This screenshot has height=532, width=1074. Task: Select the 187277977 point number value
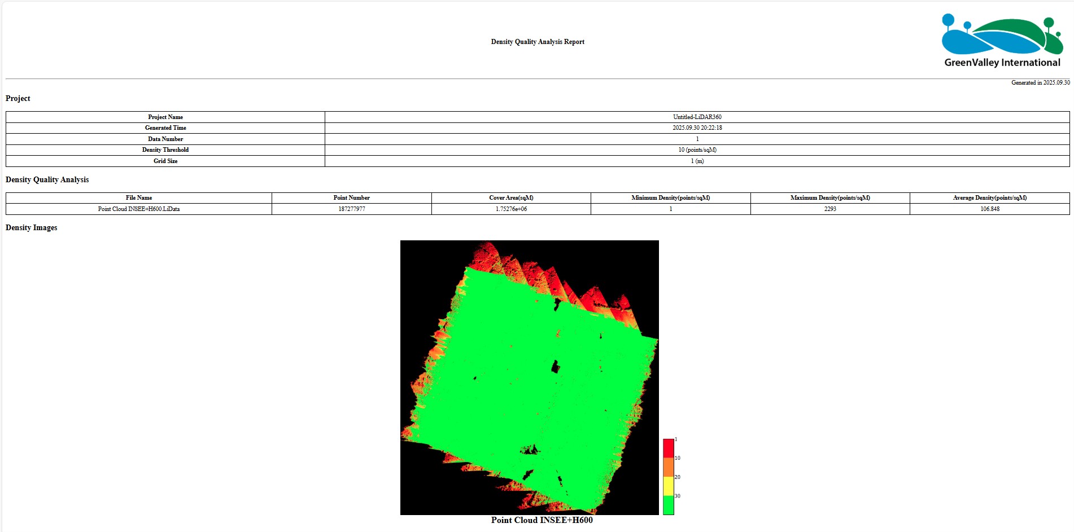coord(351,209)
